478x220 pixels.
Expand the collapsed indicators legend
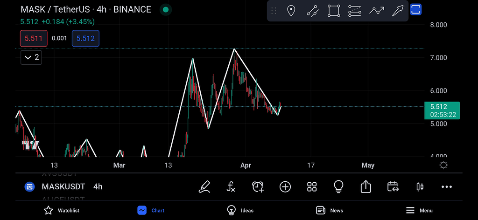click(31, 57)
